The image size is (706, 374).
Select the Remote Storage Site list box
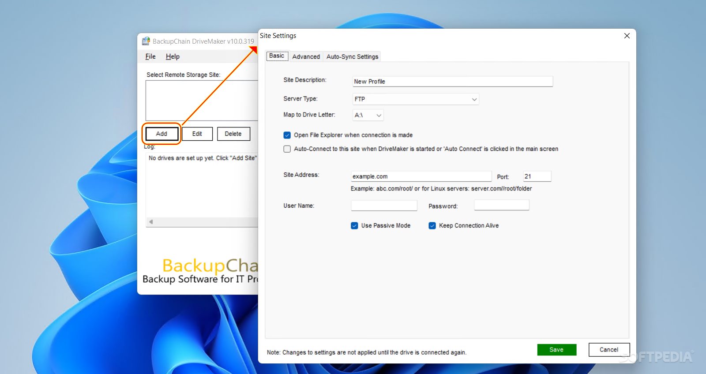pos(202,101)
